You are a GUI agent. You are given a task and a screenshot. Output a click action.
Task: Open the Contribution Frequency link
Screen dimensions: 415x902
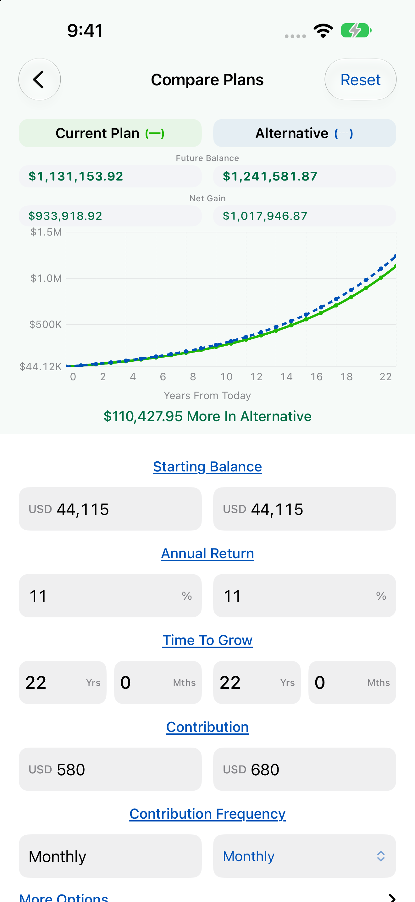tap(207, 814)
